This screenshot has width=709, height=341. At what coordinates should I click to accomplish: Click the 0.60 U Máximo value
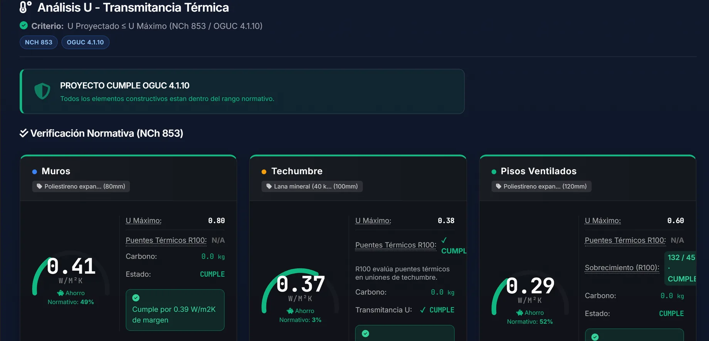(x=675, y=221)
